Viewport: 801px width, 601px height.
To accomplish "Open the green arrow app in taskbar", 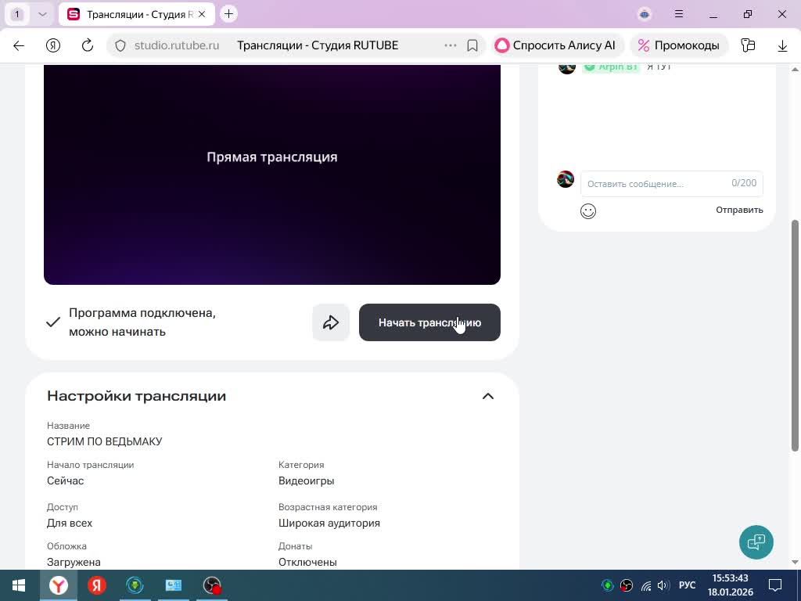I will [x=135, y=585].
